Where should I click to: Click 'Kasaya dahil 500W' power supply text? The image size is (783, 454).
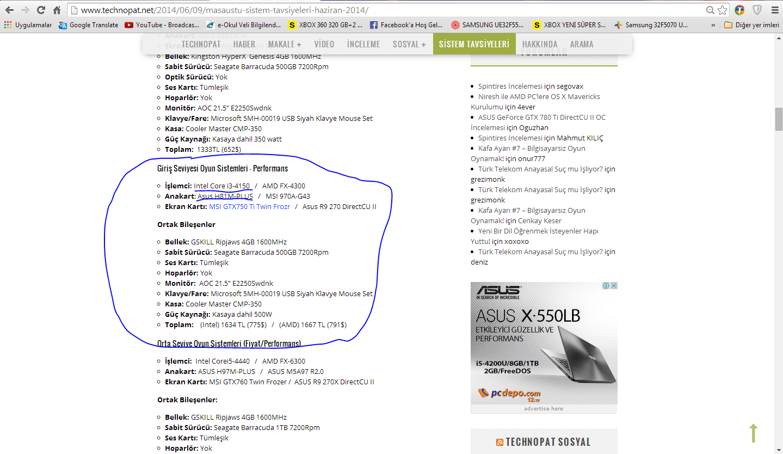tap(242, 315)
